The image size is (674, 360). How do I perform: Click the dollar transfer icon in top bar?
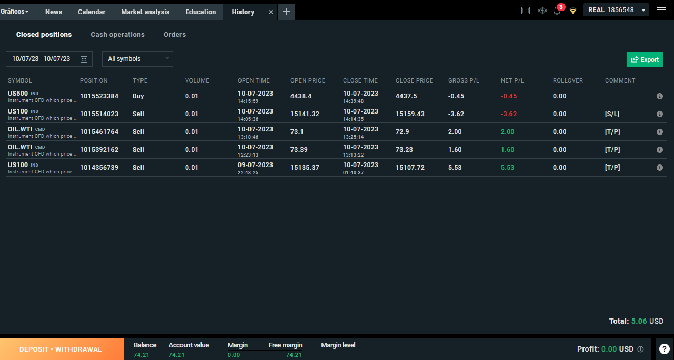(542, 10)
